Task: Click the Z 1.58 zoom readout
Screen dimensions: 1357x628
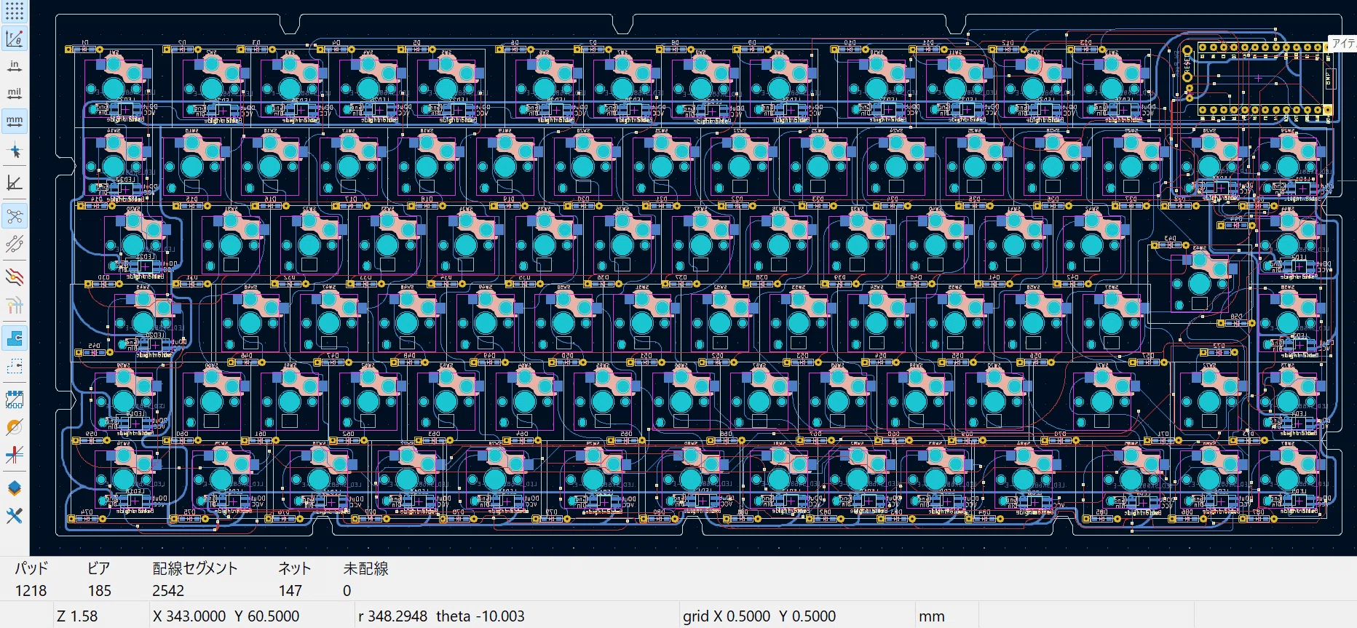Action: pyautogui.click(x=77, y=616)
